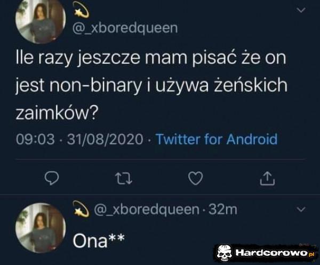
Task: Open the avatar next to the Ona** reply
Action: coord(41,228)
